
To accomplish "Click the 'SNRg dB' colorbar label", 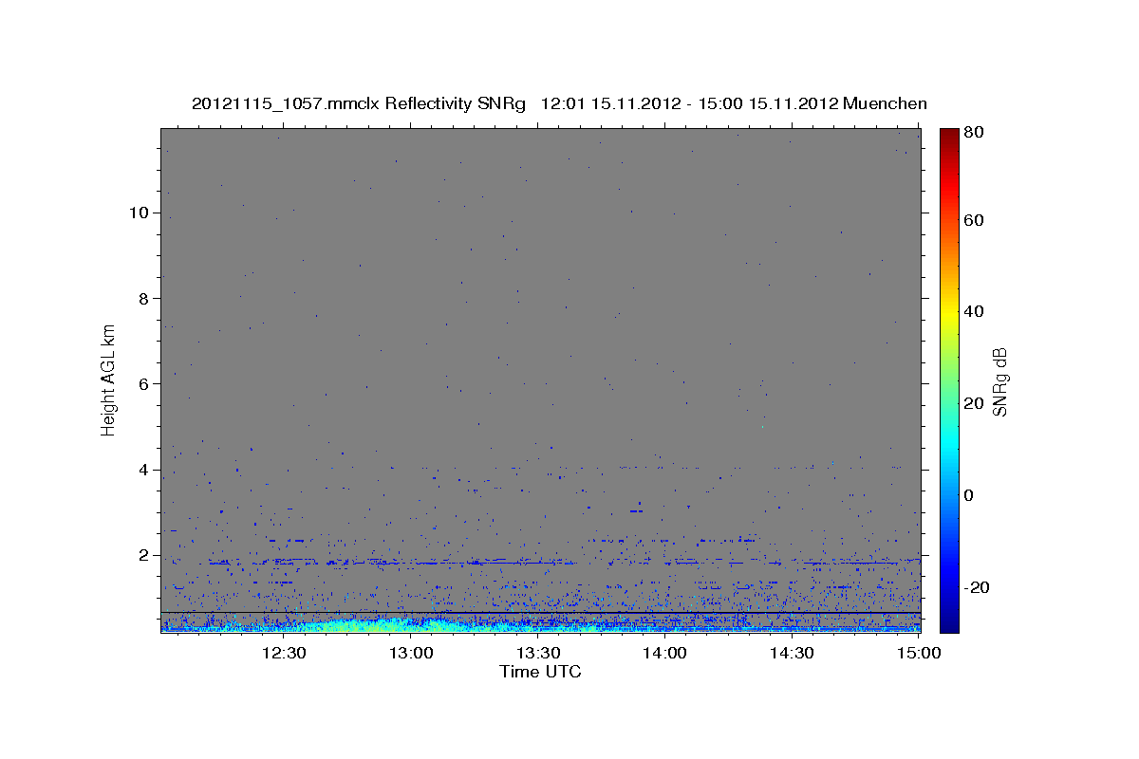I will click(999, 381).
